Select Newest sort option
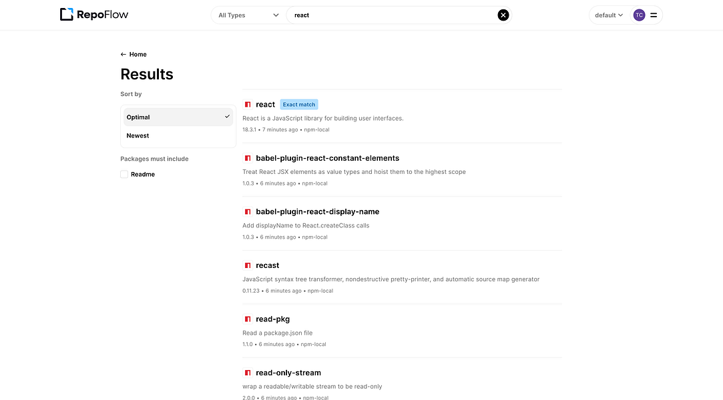Viewport: 723px width, 400px height. [x=178, y=135]
